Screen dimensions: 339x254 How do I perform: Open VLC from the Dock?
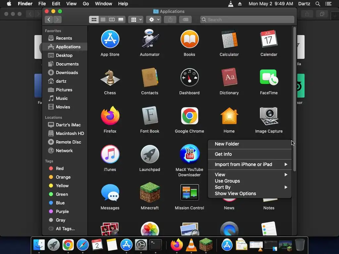191,245
